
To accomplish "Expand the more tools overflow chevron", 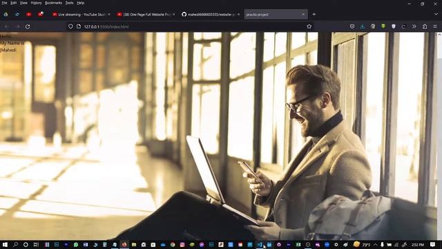I will (414, 26).
